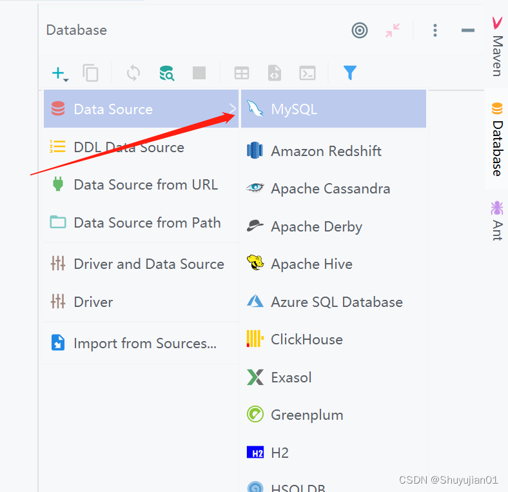508x492 pixels.
Task: Choose DDL Data Source menu item
Action: [141, 148]
